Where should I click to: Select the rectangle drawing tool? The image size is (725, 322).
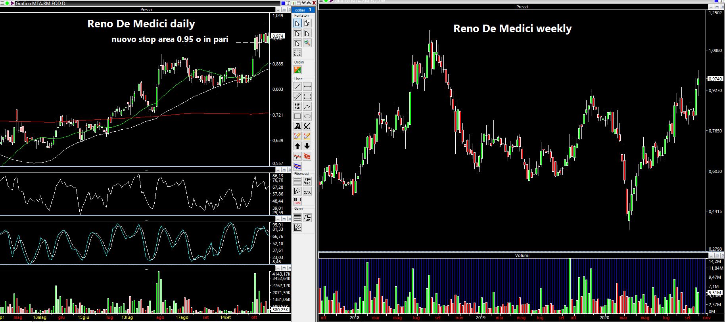click(x=297, y=116)
